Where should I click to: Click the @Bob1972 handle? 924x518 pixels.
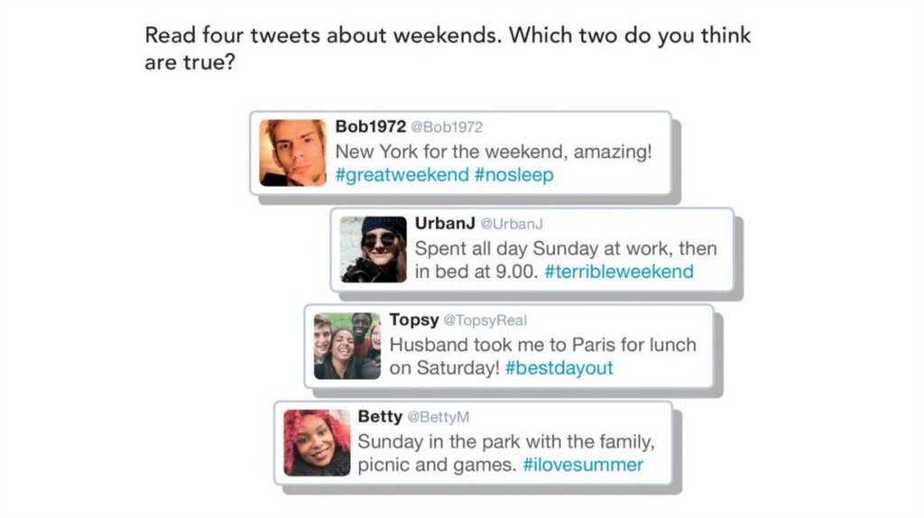447,127
